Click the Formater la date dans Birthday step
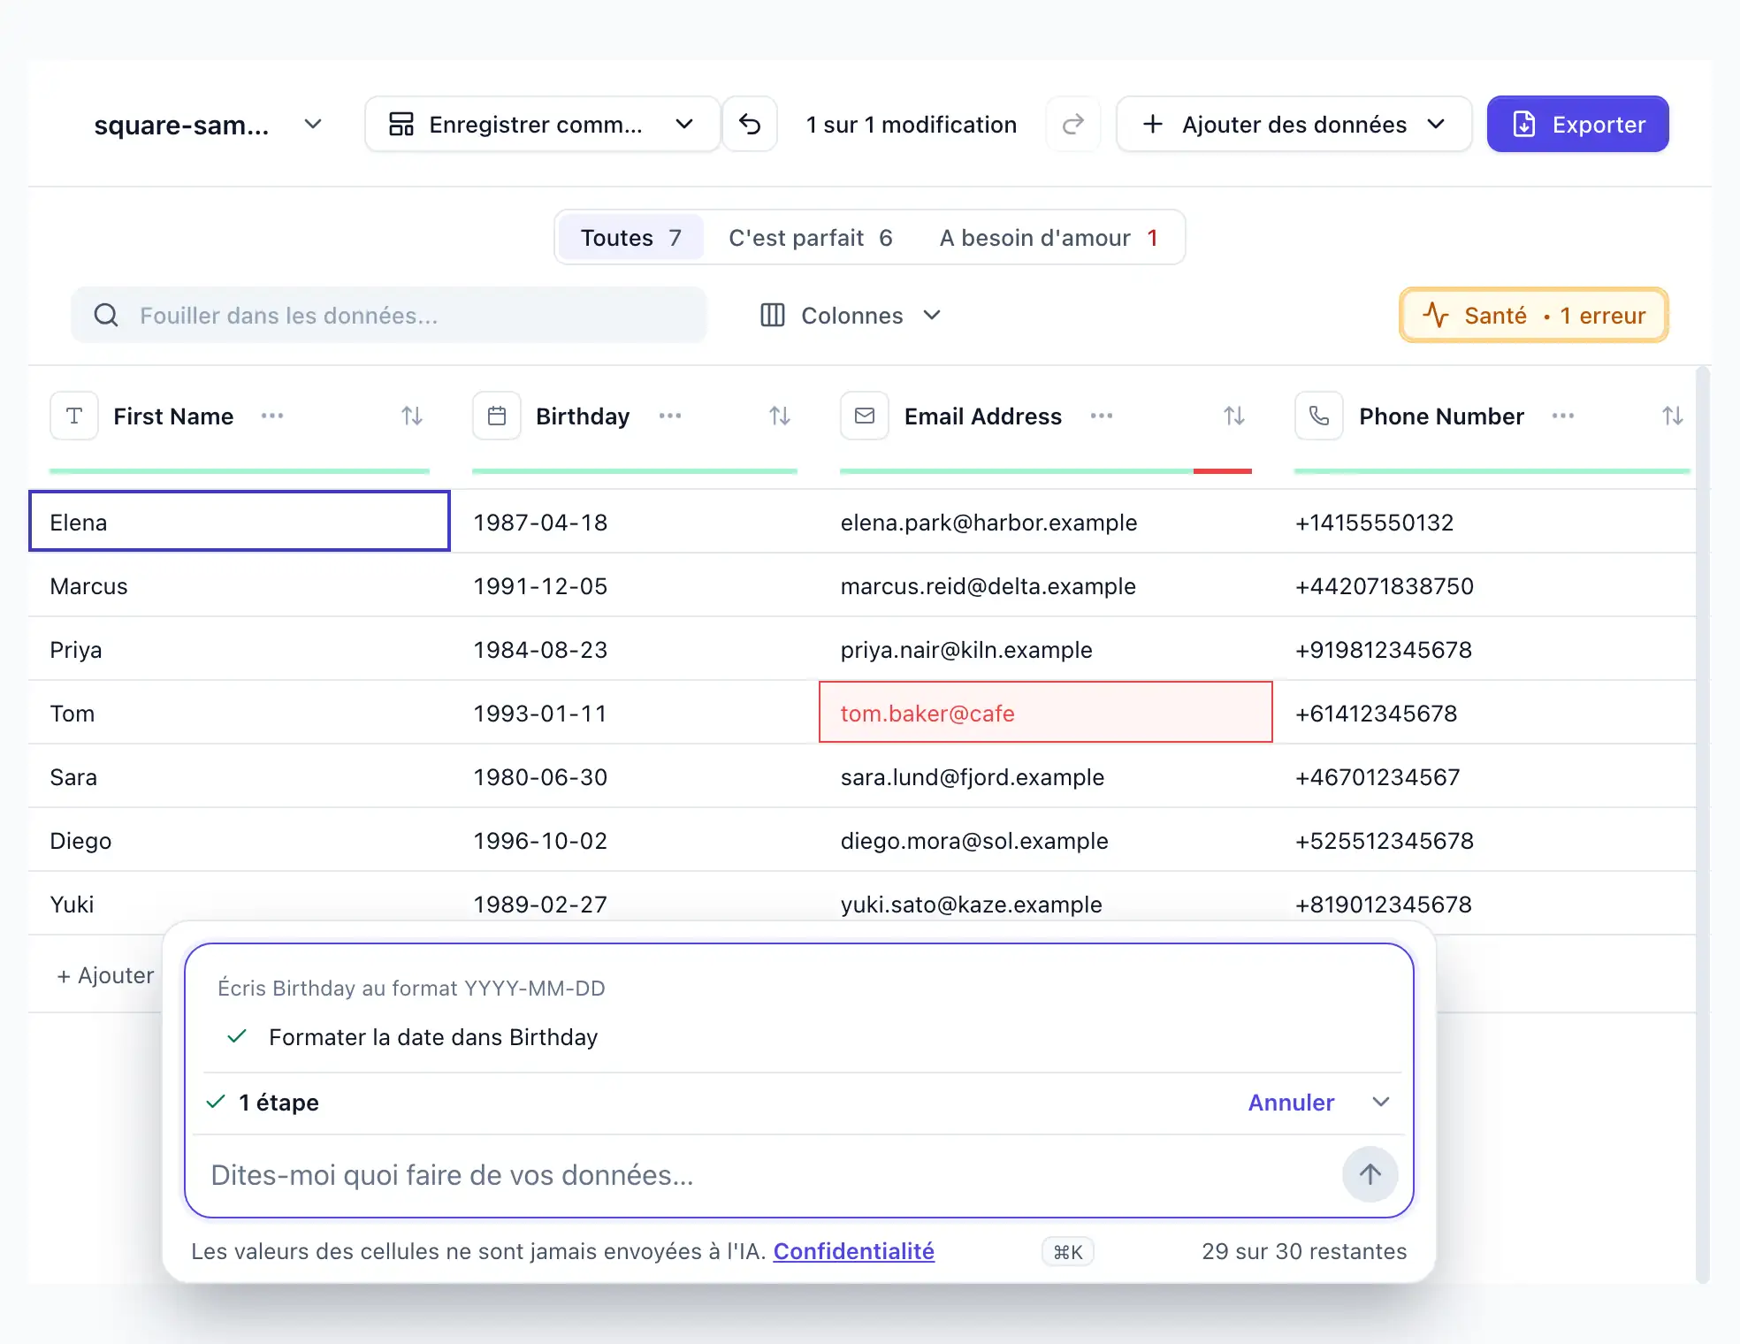Viewport: 1740px width, 1344px height. [433, 1037]
